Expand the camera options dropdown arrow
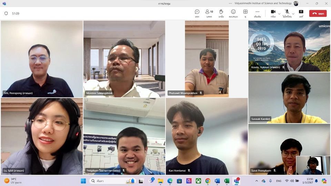This screenshot has width=331, height=186. click(x=279, y=14)
